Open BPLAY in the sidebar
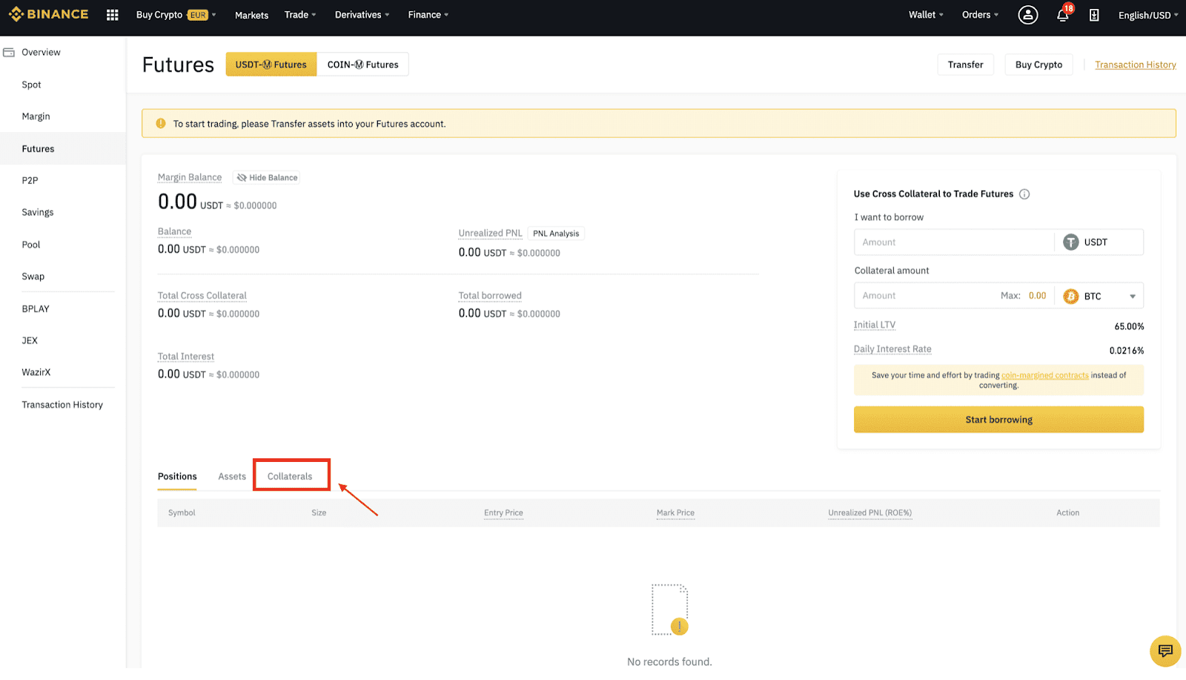This screenshot has height=680, width=1186. click(x=36, y=309)
